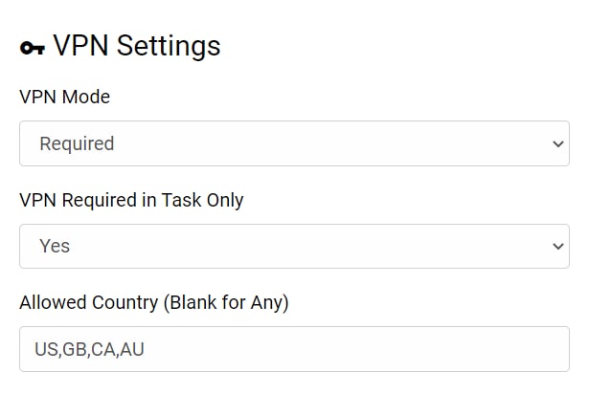Viewport: 589px width, 394px height.
Task: Click the chevron arrow on the Yes select
Action: [559, 247]
